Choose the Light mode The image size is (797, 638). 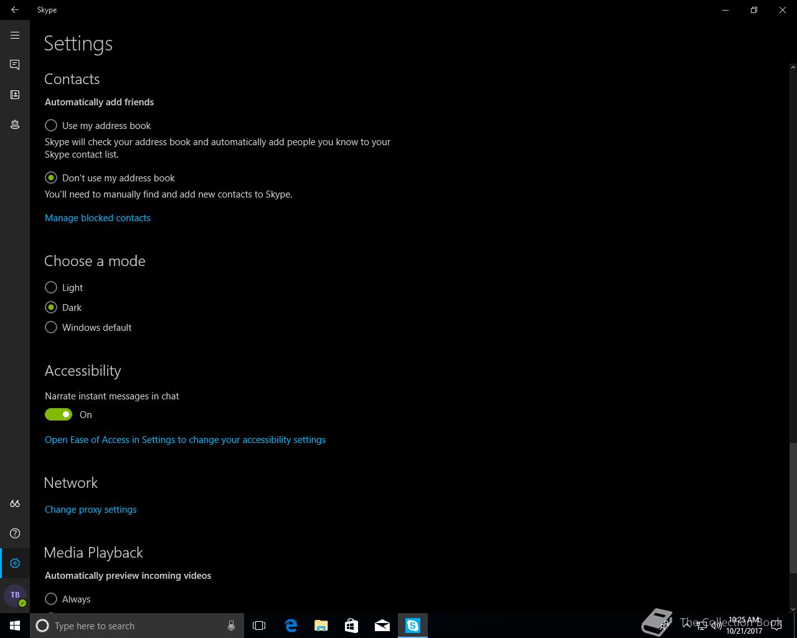tap(64, 287)
